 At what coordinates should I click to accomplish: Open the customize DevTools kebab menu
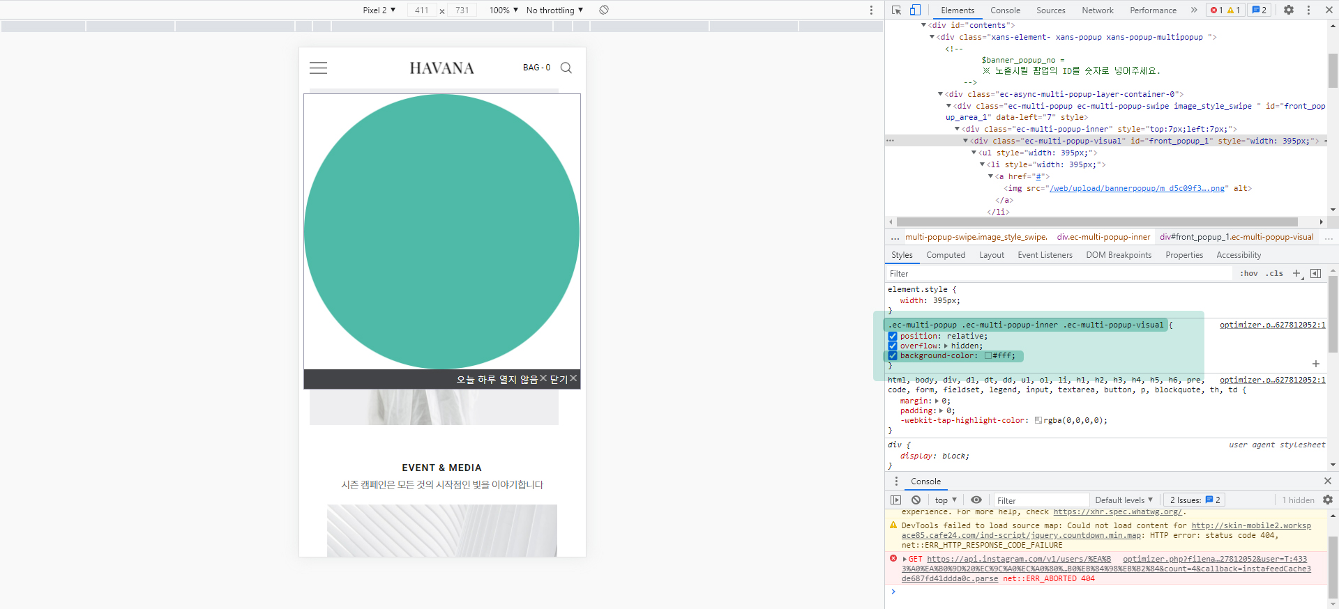(x=1308, y=10)
